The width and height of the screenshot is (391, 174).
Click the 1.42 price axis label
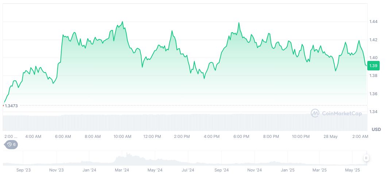373,40
